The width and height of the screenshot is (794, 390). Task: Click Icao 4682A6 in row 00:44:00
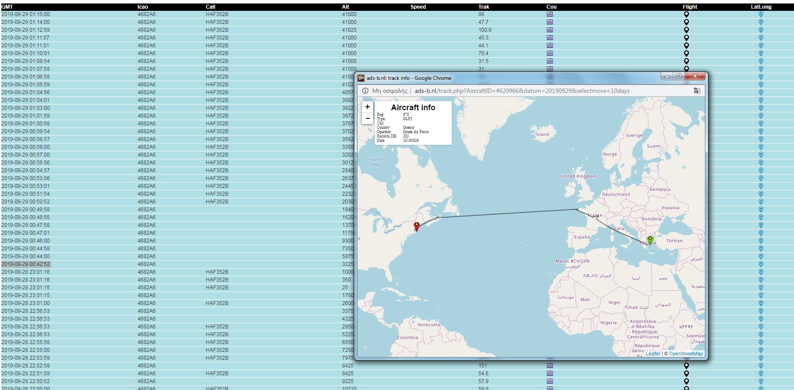point(146,256)
